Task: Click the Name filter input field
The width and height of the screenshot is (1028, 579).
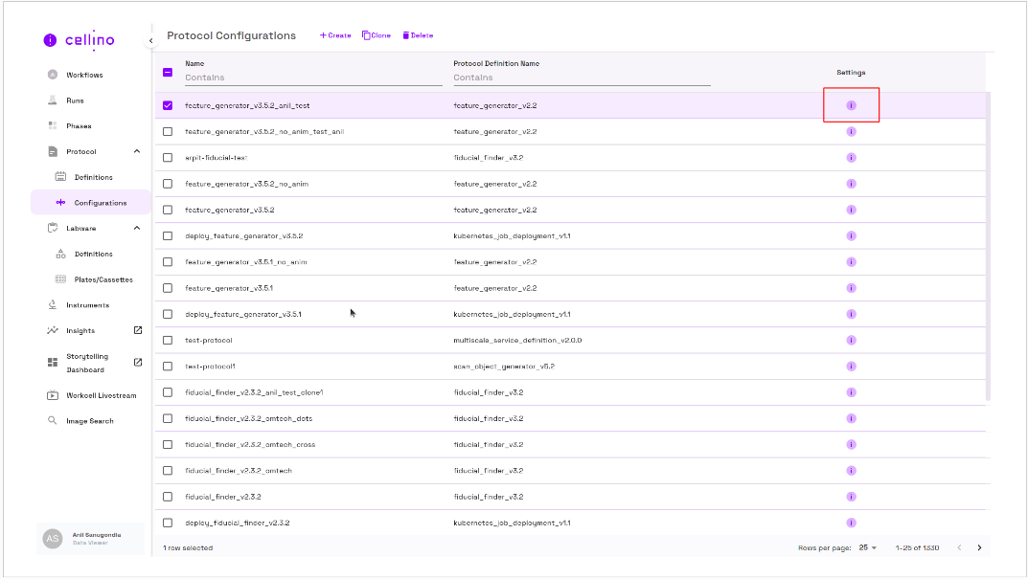Action: [x=312, y=78]
